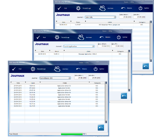Click the Date début field in the Surveillance ISIS window
This screenshot has height=138, width=154.
click(80, 78)
